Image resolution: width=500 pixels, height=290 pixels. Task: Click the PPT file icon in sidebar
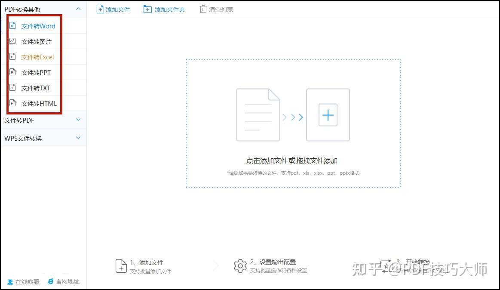click(x=12, y=72)
